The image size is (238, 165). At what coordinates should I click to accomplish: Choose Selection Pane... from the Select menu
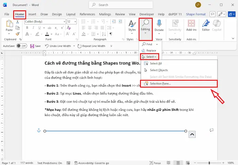[x=160, y=83]
